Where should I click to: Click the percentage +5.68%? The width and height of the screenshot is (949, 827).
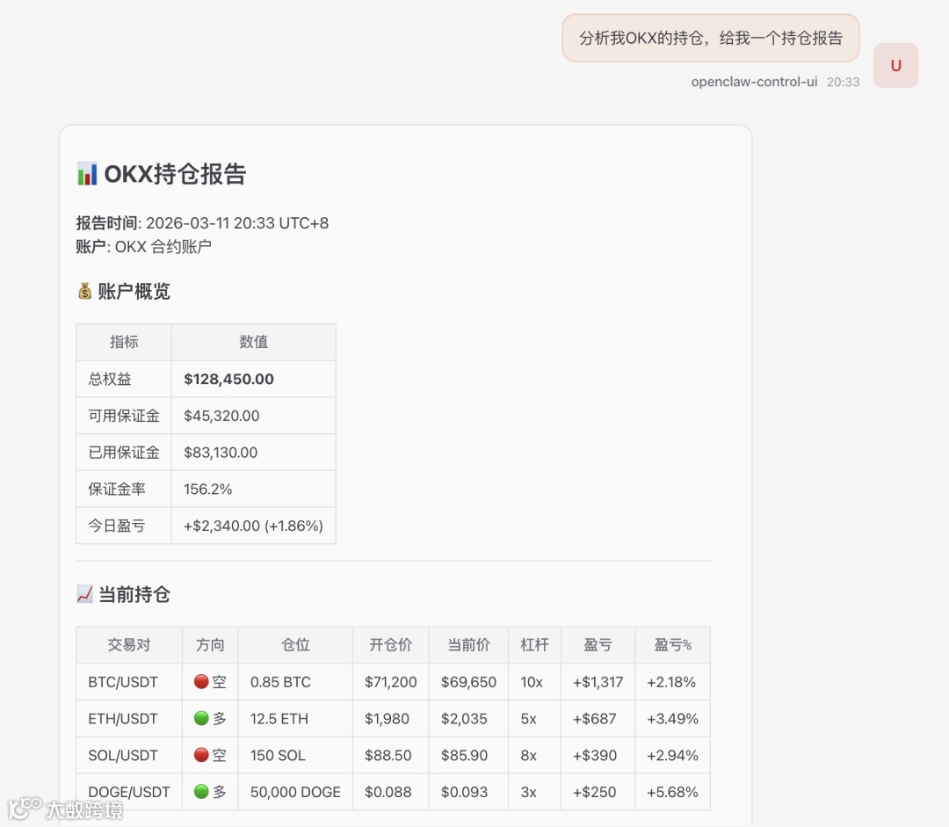tap(672, 792)
